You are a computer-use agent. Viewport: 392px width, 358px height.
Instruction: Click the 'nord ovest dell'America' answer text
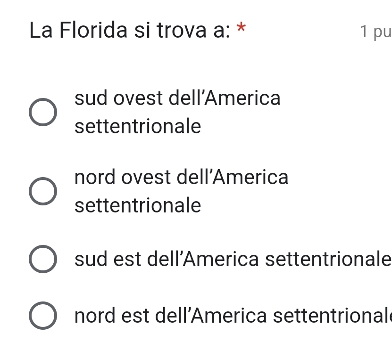[x=181, y=178]
